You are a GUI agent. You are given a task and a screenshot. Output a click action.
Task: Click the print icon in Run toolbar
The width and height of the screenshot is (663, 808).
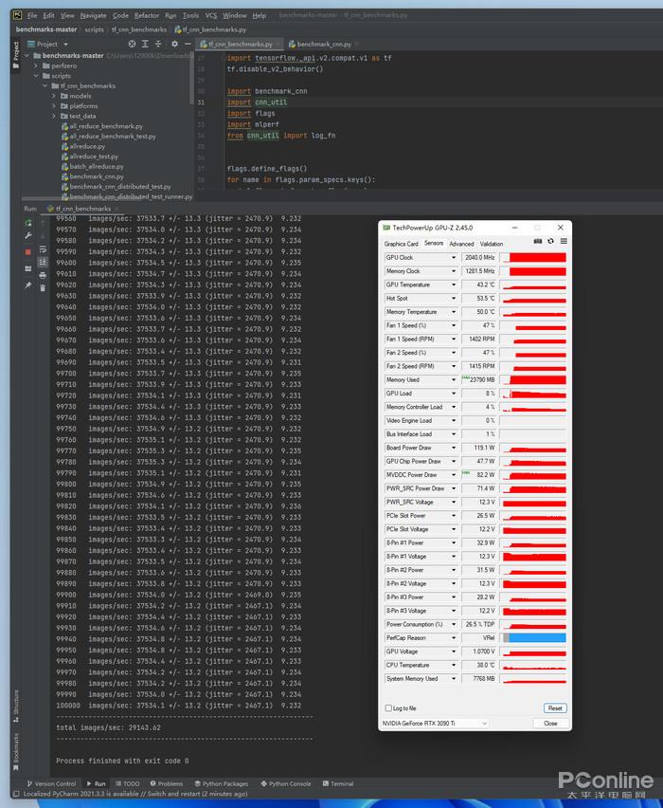[43, 276]
